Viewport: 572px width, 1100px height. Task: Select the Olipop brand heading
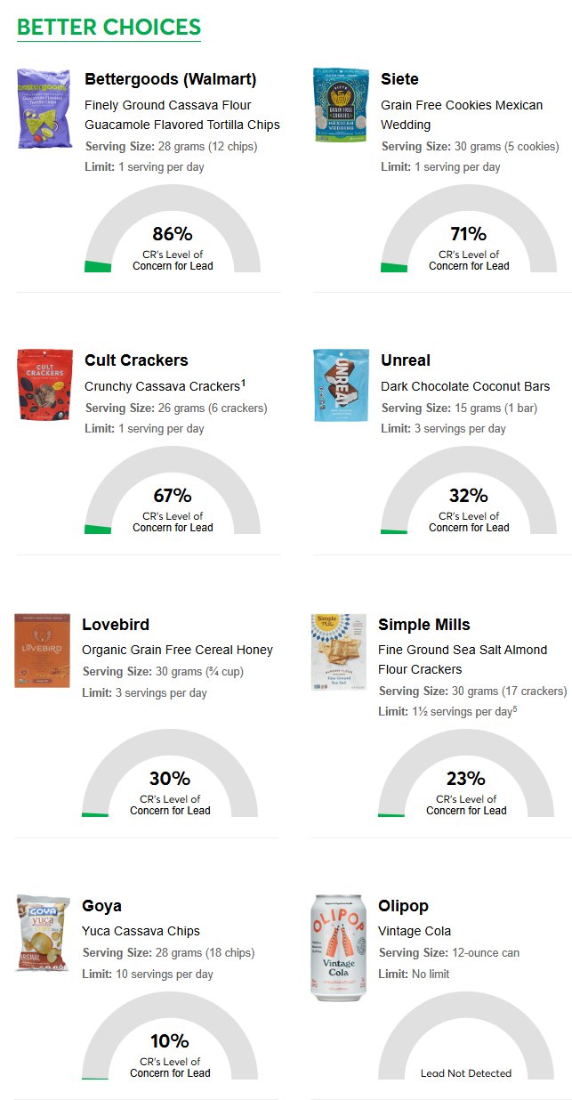tap(403, 906)
